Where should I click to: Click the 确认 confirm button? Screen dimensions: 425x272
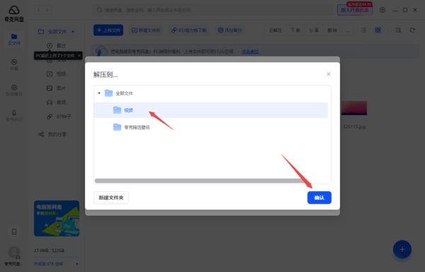[319, 198]
